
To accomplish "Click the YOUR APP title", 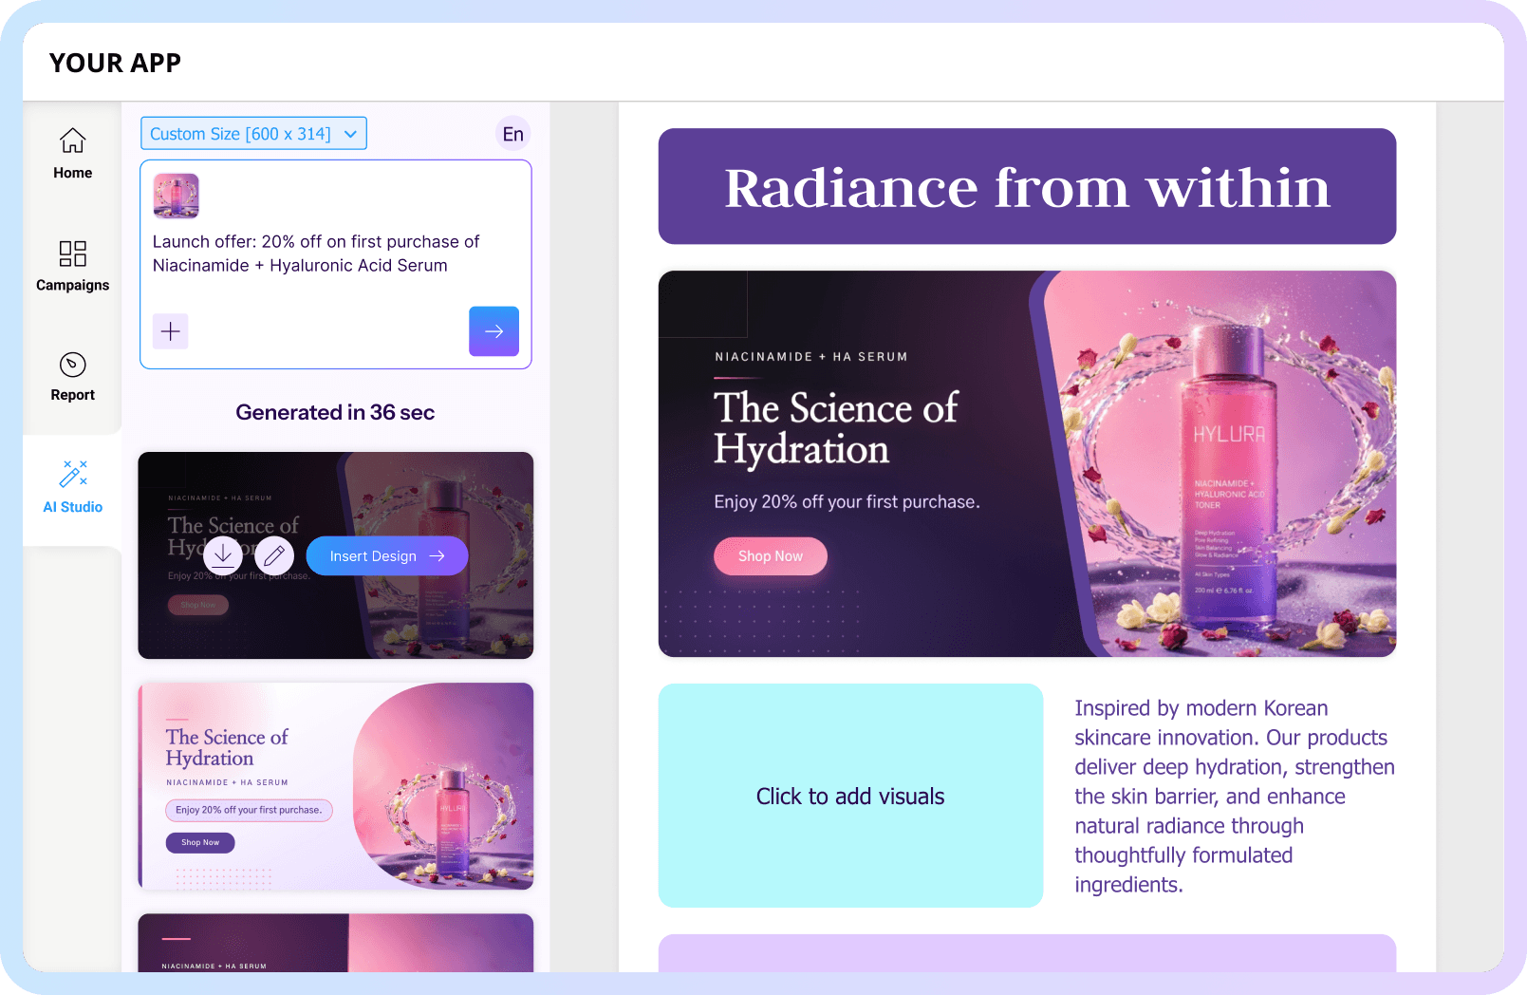I will pos(115,63).
